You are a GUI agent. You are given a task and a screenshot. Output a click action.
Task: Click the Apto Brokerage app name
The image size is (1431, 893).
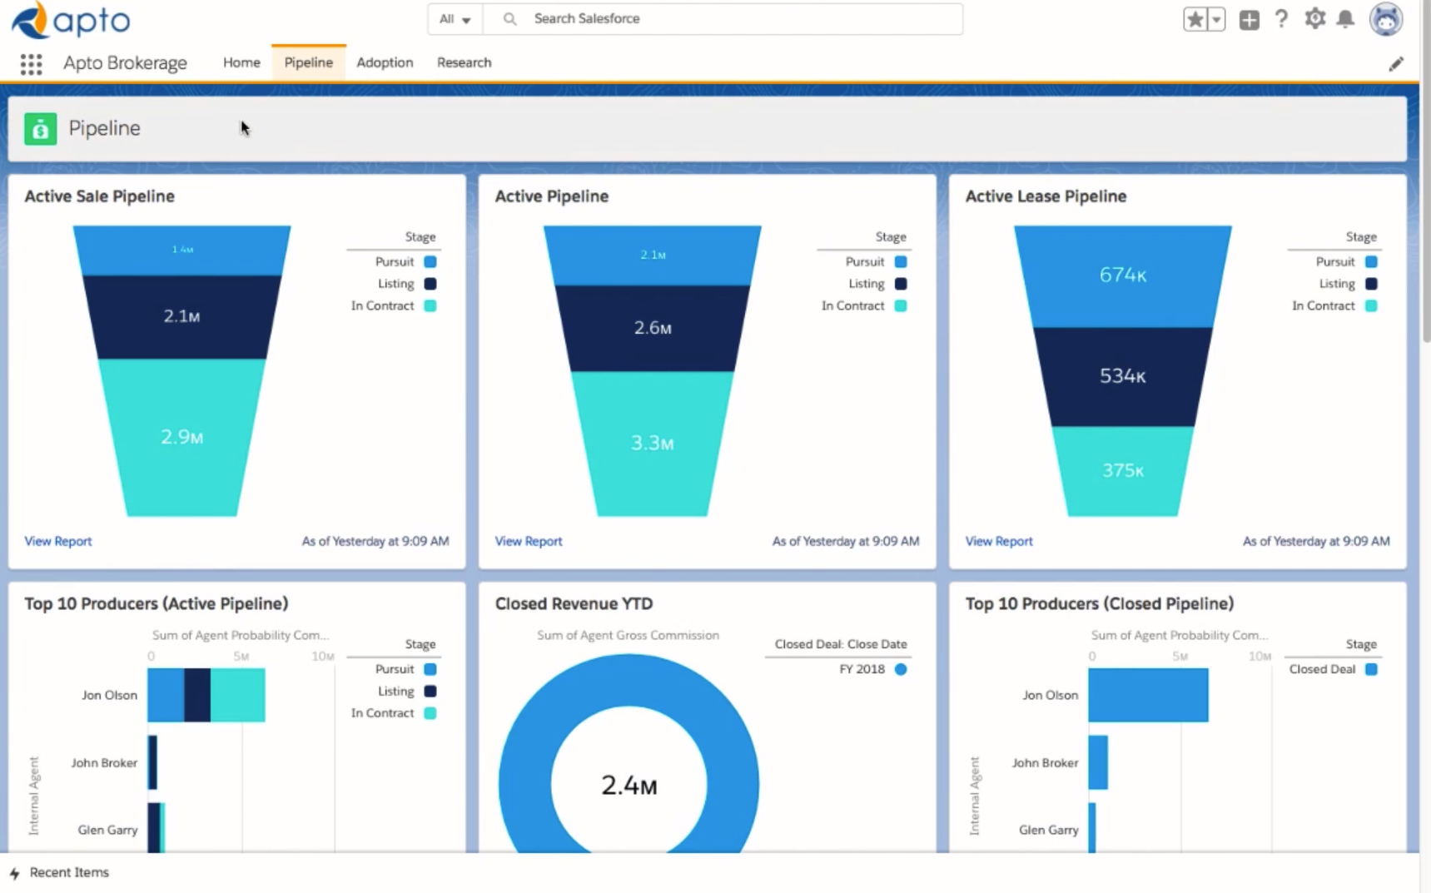coord(125,63)
